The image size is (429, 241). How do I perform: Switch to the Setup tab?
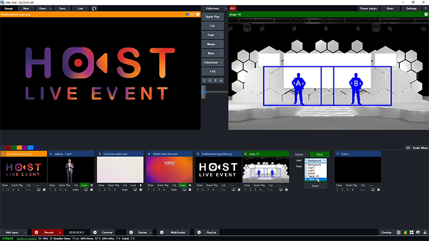[319, 154]
